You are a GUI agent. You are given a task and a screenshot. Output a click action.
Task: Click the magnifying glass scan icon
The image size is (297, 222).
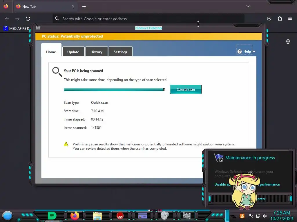pos(57,72)
